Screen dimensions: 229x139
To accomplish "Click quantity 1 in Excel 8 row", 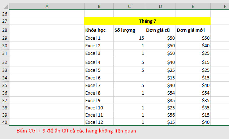I will pyautogui.click(x=129, y=93).
